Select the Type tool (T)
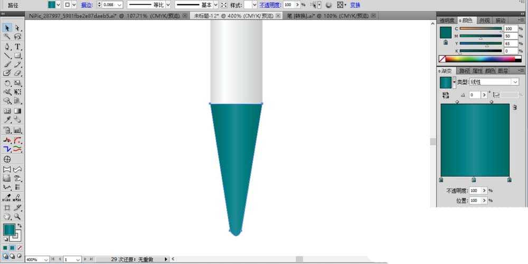528x264 pixels. [17, 47]
